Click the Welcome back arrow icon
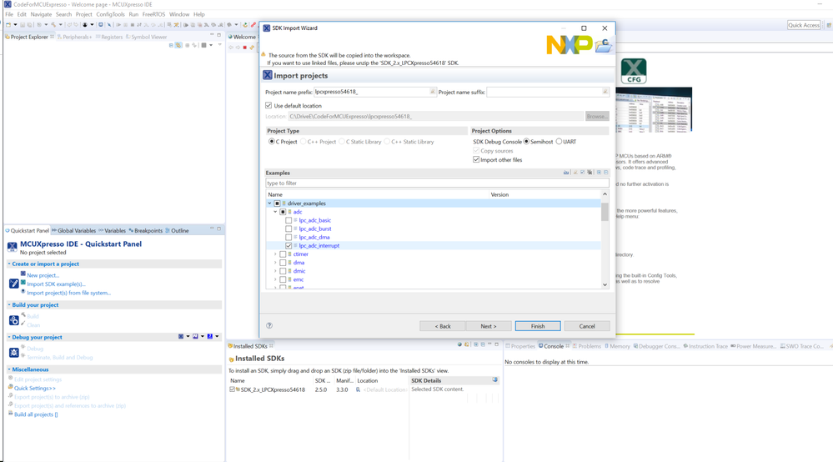Image resolution: width=833 pixels, height=462 pixels. coord(231,48)
